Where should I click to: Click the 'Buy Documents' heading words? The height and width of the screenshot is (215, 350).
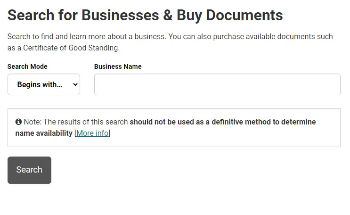(x=230, y=16)
